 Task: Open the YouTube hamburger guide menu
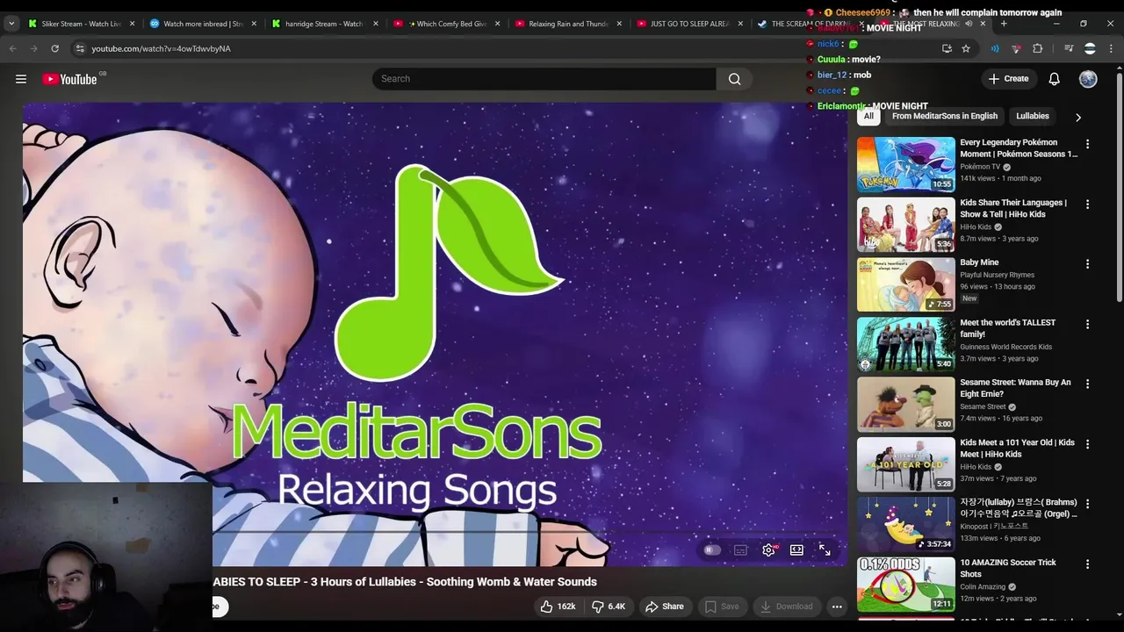click(21, 79)
